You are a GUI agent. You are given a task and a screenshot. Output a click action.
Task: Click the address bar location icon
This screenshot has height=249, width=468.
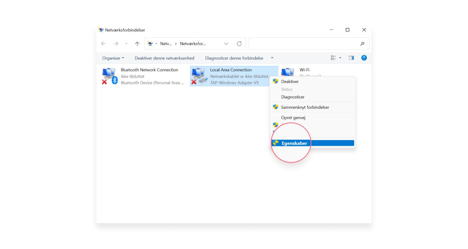pos(150,44)
